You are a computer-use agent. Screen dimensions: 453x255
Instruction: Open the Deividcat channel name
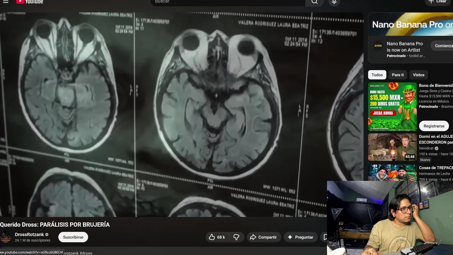point(426,148)
